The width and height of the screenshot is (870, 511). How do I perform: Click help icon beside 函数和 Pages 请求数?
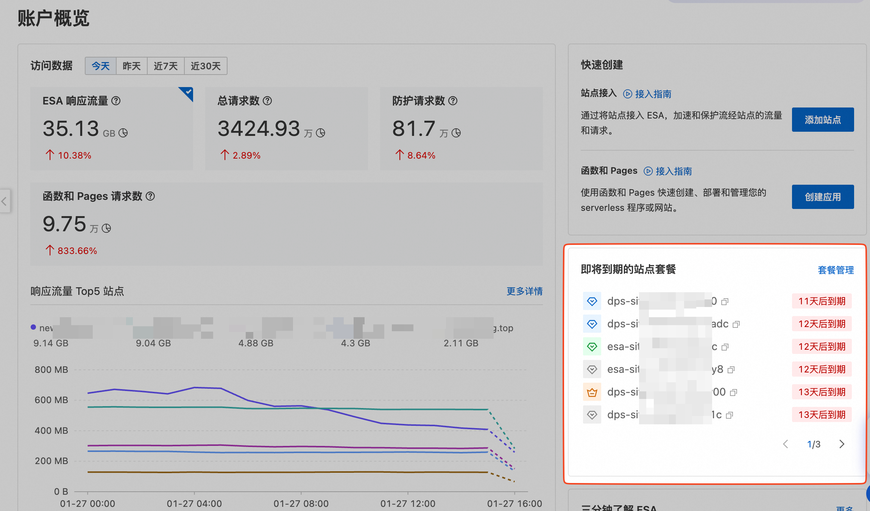point(150,196)
